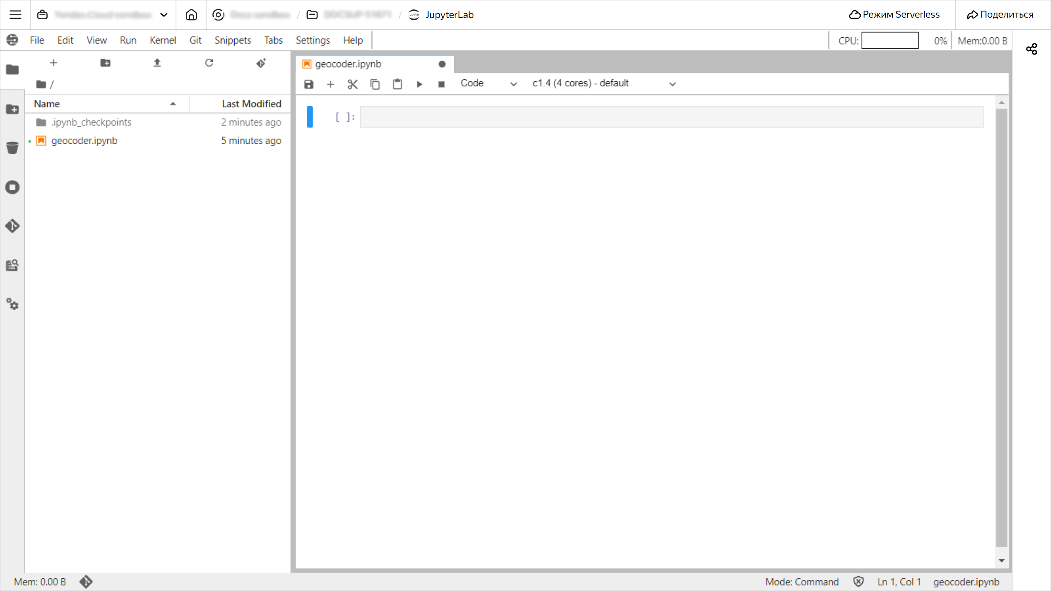Click the Режим Serverless button
The width and height of the screenshot is (1051, 591).
point(894,15)
